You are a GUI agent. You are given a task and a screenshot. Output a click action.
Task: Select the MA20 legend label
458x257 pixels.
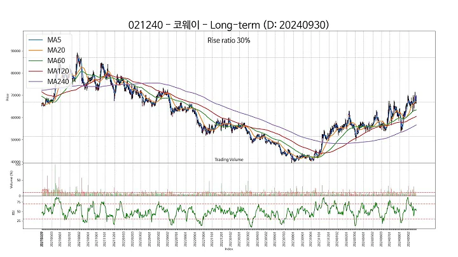click(x=56, y=50)
